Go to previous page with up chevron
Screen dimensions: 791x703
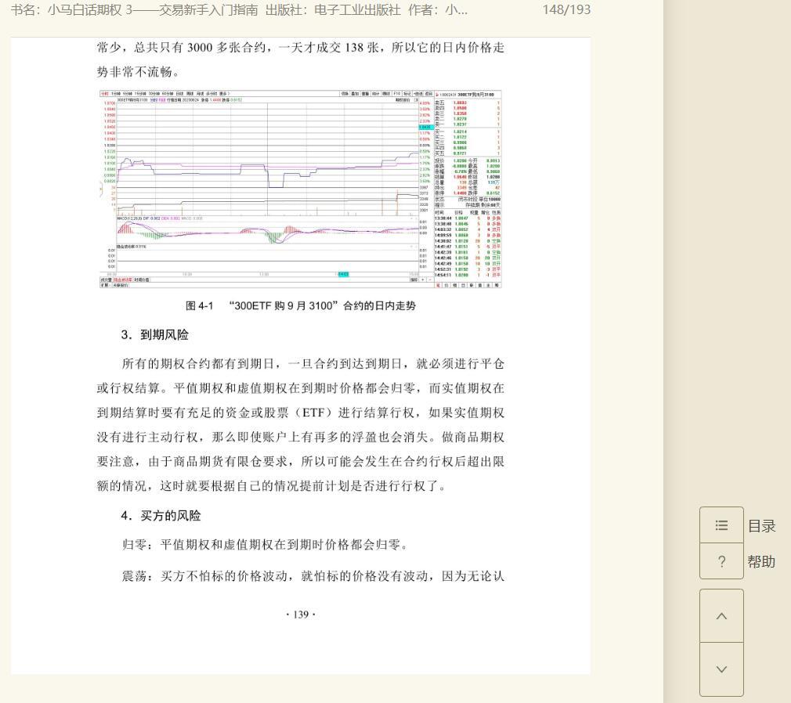pyautogui.click(x=721, y=616)
